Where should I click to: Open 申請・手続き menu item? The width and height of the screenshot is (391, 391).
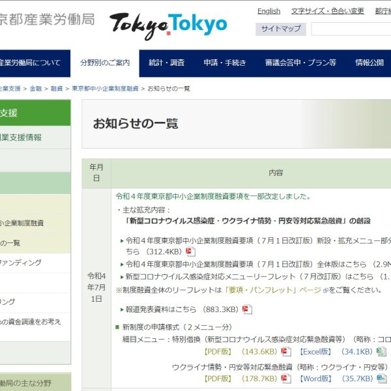225,63
